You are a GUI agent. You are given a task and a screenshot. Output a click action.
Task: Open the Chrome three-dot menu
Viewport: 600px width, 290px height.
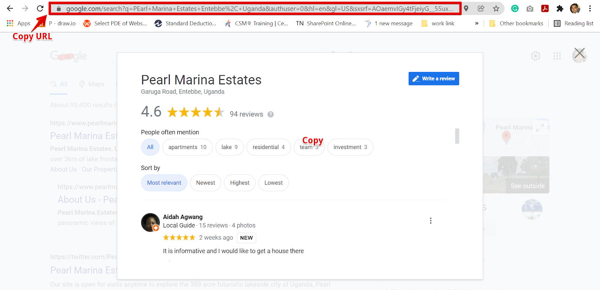point(590,8)
